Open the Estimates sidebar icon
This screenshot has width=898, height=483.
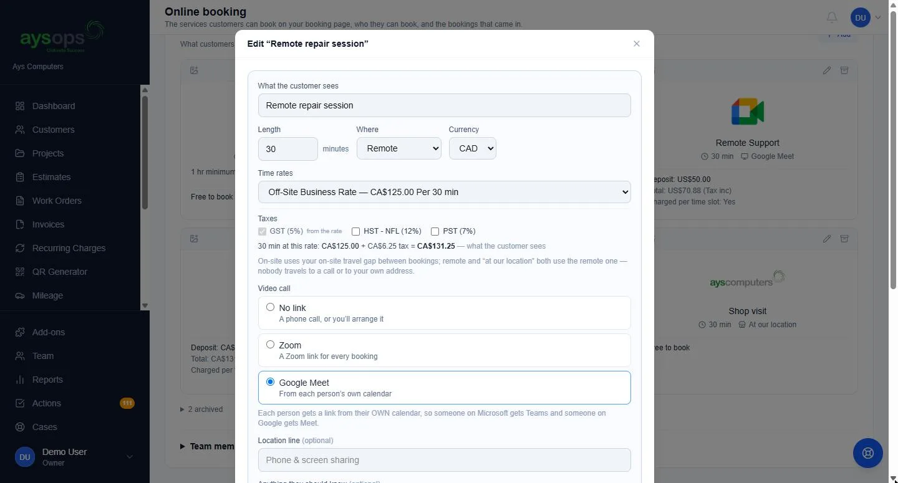click(20, 177)
